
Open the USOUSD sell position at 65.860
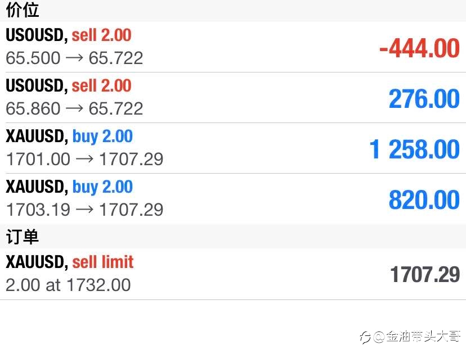(x=233, y=98)
